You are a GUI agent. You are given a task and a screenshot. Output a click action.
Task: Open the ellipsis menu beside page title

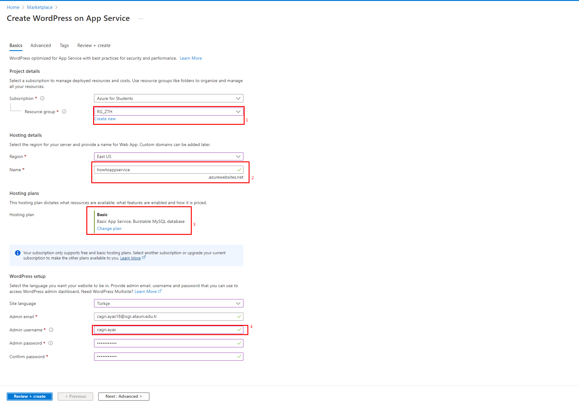(x=140, y=19)
